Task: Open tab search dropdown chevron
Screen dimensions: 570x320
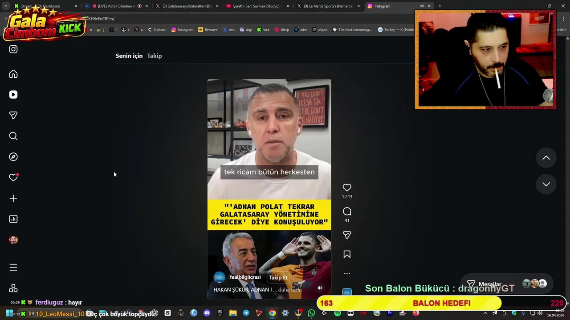Action: coord(5,6)
